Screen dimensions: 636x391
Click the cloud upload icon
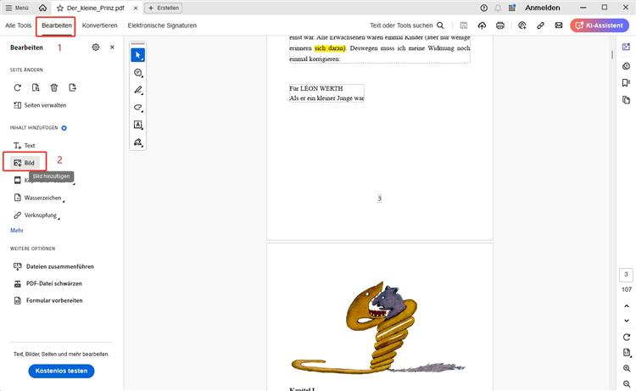click(482, 25)
